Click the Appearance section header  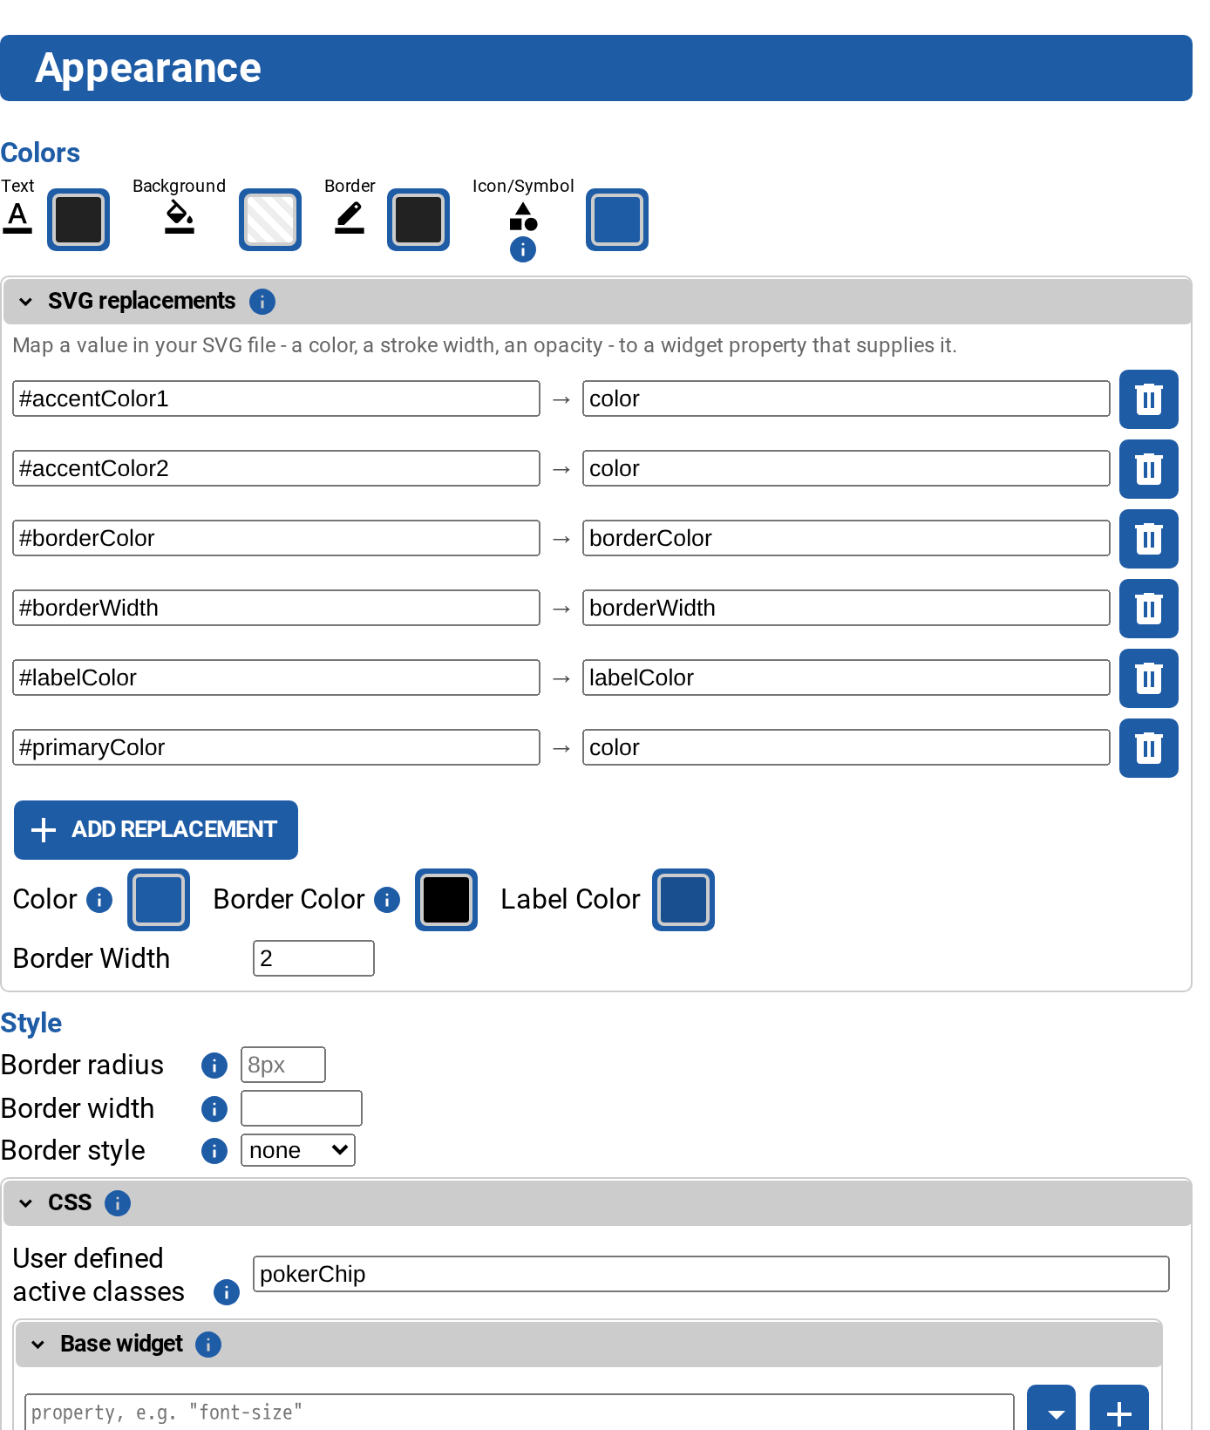[596, 68]
